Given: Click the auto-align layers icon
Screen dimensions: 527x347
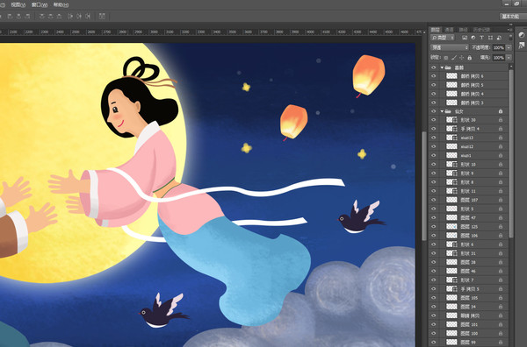Looking at the screenshot, I should [102, 16].
